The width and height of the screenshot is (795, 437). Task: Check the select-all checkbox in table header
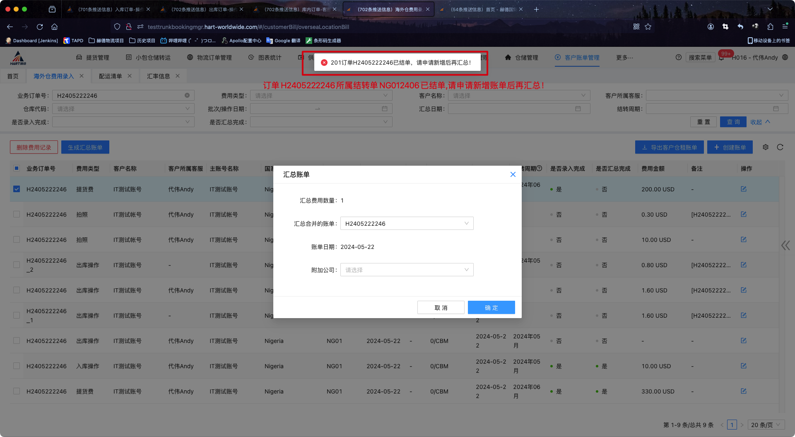[17, 168]
